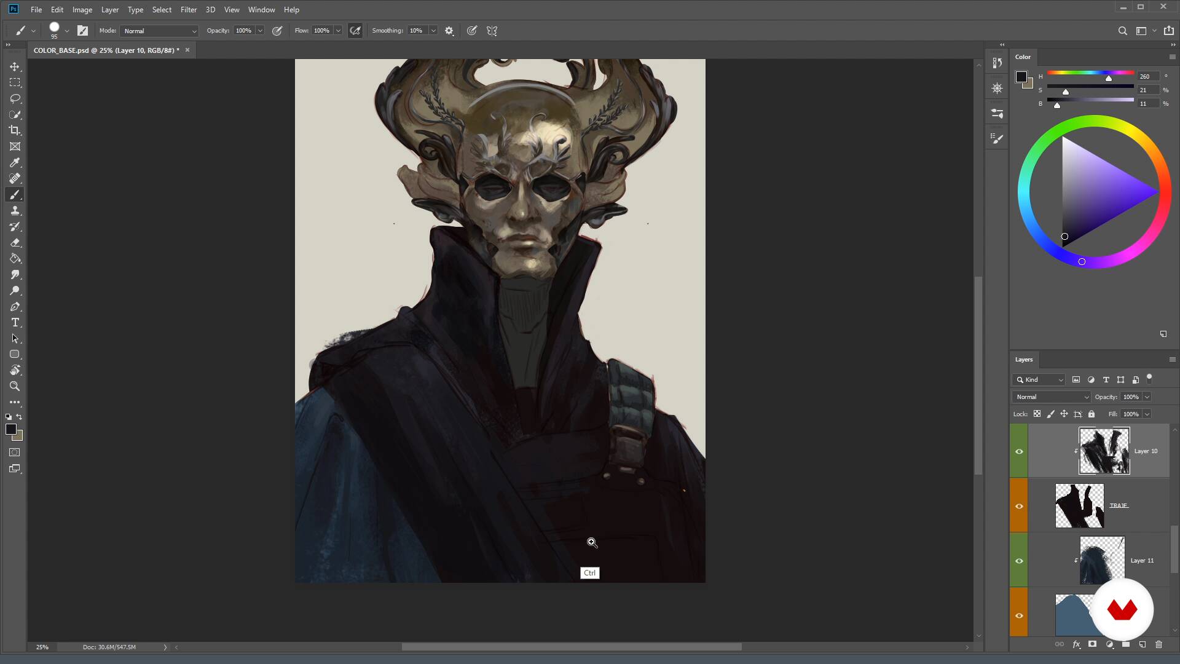Select the Rectangle shape tool
1180x664 pixels.
[x=15, y=354]
